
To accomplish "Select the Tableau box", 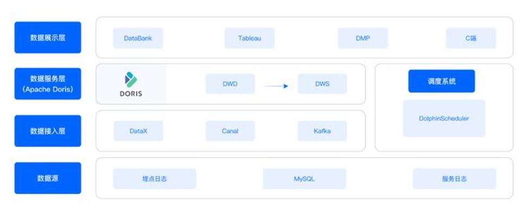I will pos(250,38).
